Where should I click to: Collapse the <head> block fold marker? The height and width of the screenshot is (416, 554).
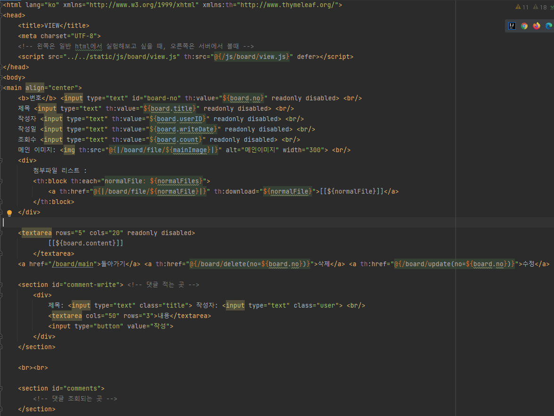pyautogui.click(x=1, y=15)
